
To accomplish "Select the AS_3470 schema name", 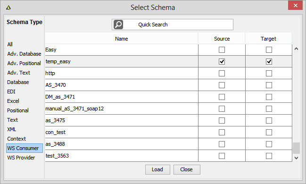I will (56, 85).
